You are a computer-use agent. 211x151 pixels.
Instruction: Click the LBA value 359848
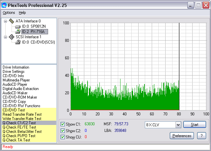120,131
